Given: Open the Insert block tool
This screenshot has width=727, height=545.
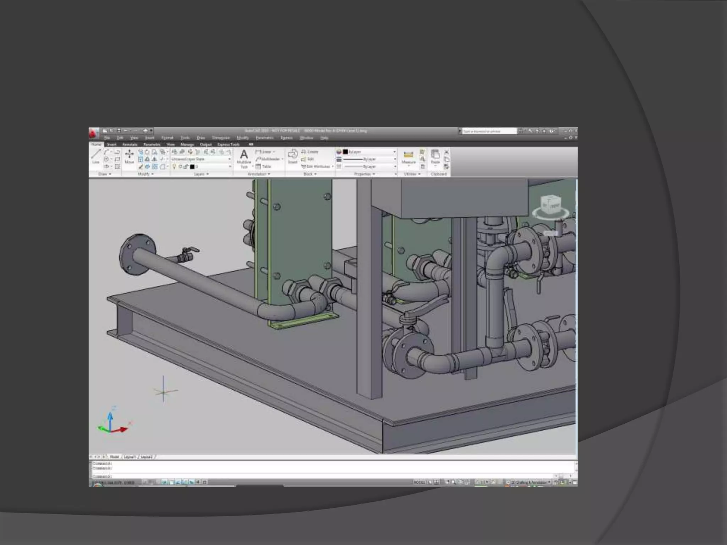Looking at the screenshot, I should [x=293, y=156].
